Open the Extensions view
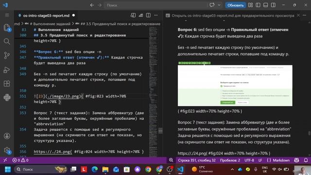Image resolution: width=311 pixels, height=175 pixels. 7,84
